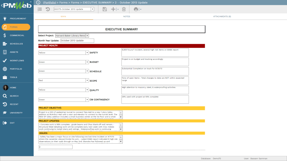The image size is (287, 161).
Task: Click the PMWeb logo
Action: tap(17, 6)
